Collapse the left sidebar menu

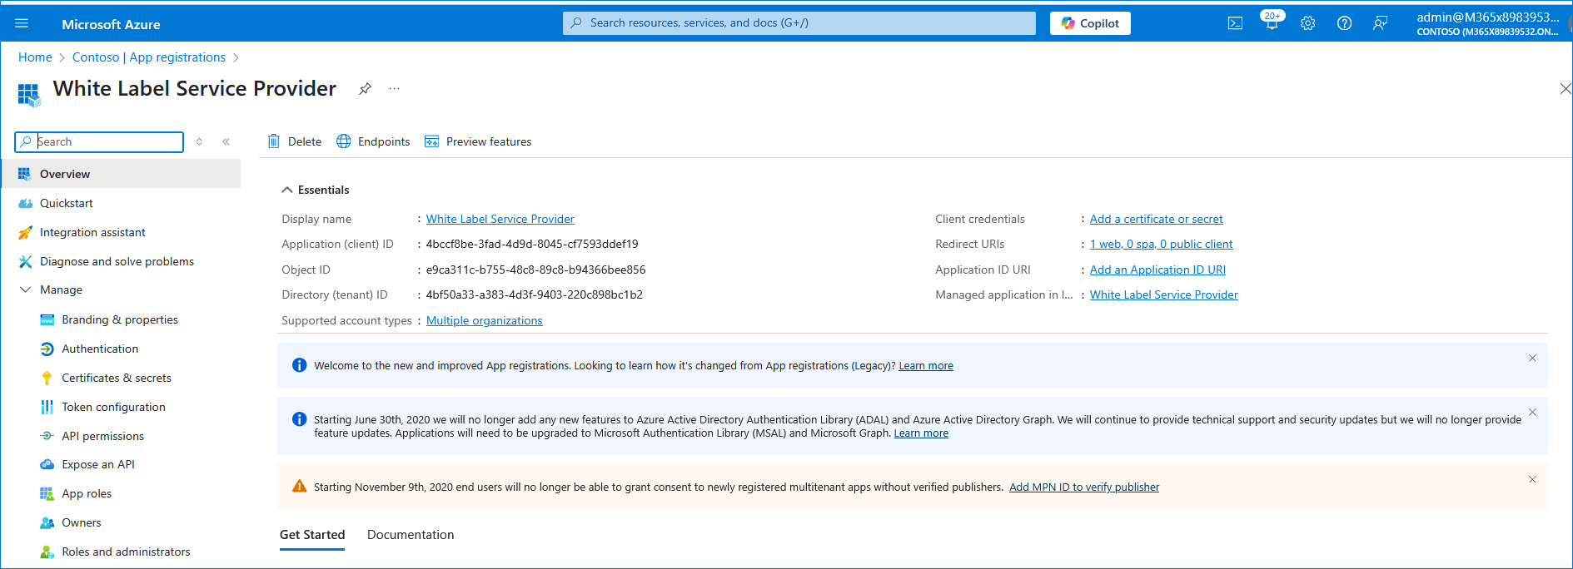pyautogui.click(x=226, y=142)
